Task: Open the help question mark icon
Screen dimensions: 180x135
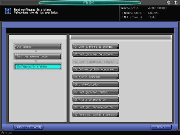Action: coord(175,2)
